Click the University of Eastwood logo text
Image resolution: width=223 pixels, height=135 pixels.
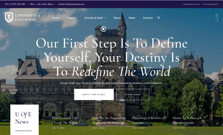[x=28, y=17]
